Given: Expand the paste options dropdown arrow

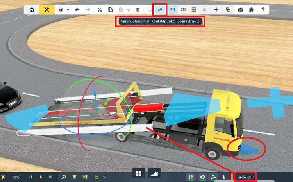Looking at the screenshot, I should 129,10.
